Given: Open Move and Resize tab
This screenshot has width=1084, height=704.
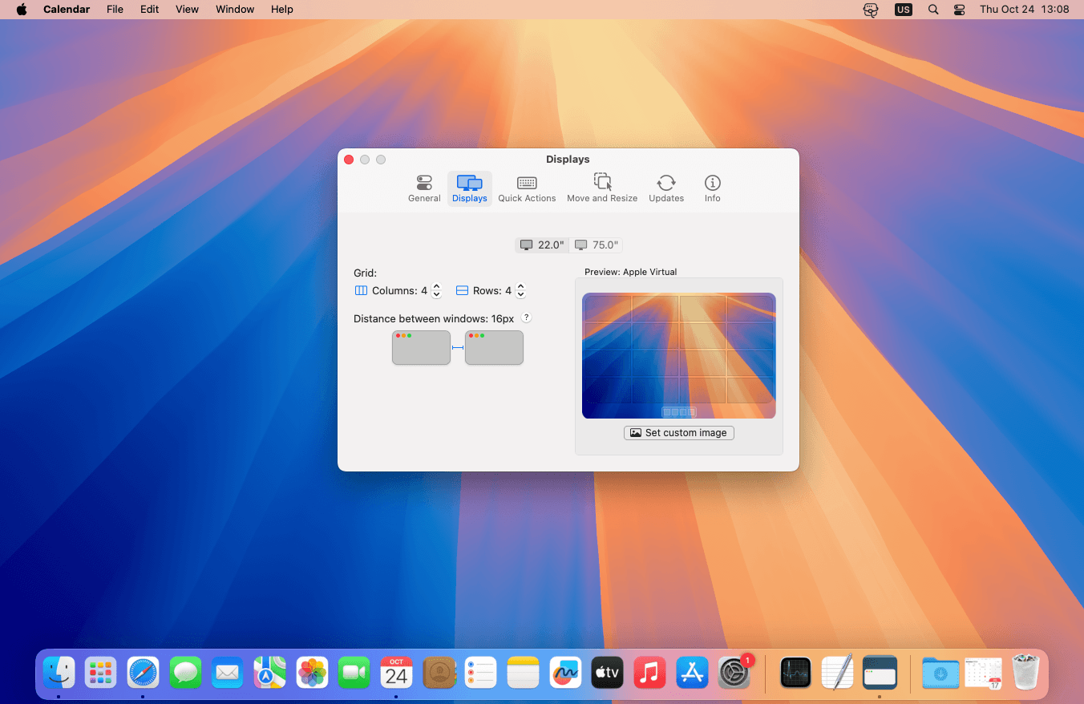Looking at the screenshot, I should coord(602,189).
